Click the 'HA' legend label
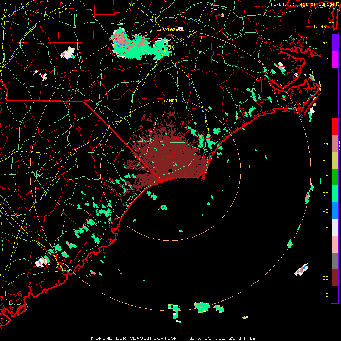Viewport: 341px width, 341px height. (325, 127)
